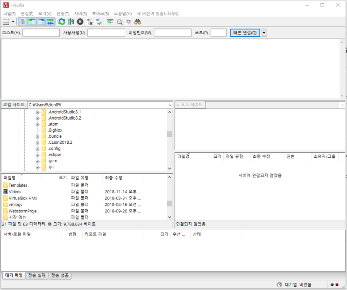The height and width of the screenshot is (290, 347).
Task: Select the .BigNox folder in tree
Action: (55, 130)
